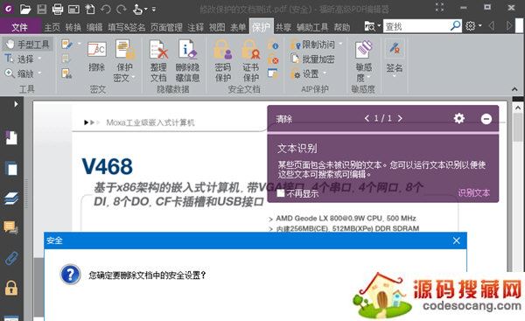525x321 pixels.
Task: Click the 证书保护 button
Action: point(251,60)
